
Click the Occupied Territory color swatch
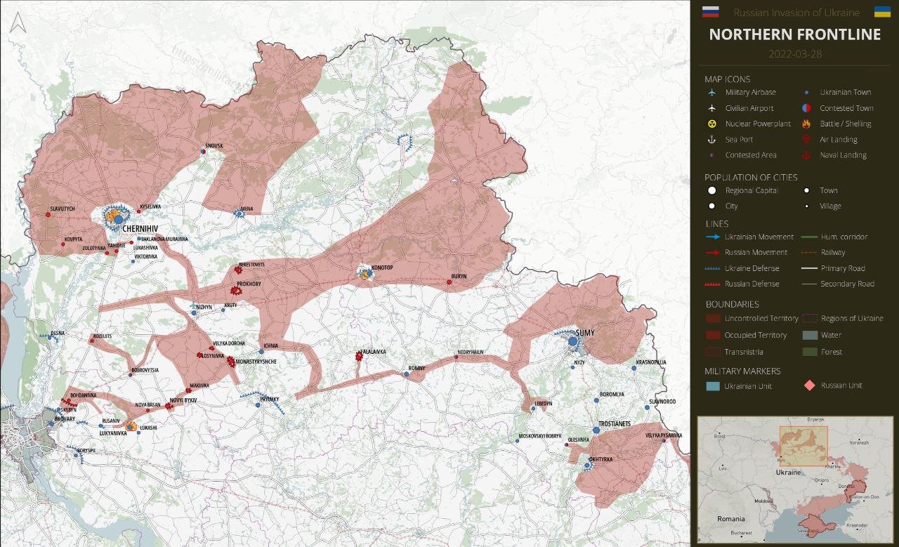pyautogui.click(x=712, y=336)
